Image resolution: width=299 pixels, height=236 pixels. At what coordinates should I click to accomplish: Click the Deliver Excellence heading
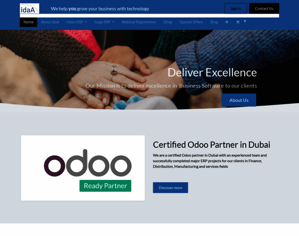212,73
